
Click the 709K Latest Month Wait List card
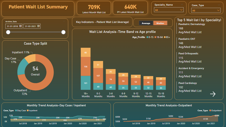[94, 8]
